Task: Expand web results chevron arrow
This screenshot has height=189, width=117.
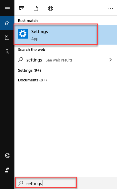Action: pyautogui.click(x=110, y=60)
